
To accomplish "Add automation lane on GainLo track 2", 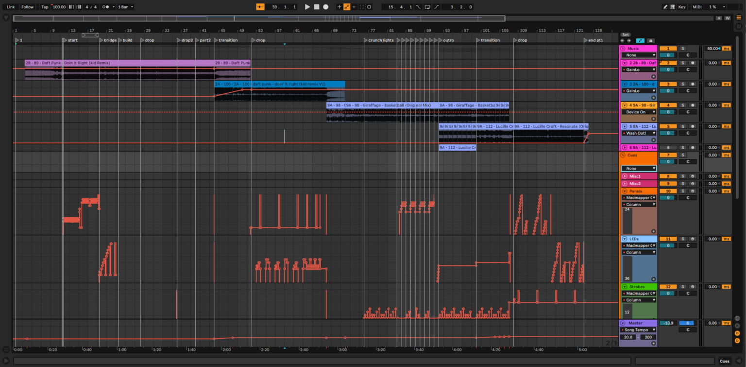I will tap(653, 77).
